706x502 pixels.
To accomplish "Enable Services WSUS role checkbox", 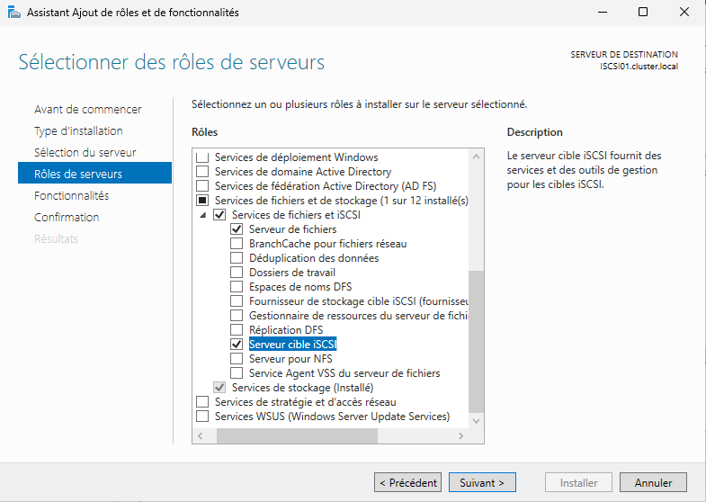I will [x=202, y=417].
